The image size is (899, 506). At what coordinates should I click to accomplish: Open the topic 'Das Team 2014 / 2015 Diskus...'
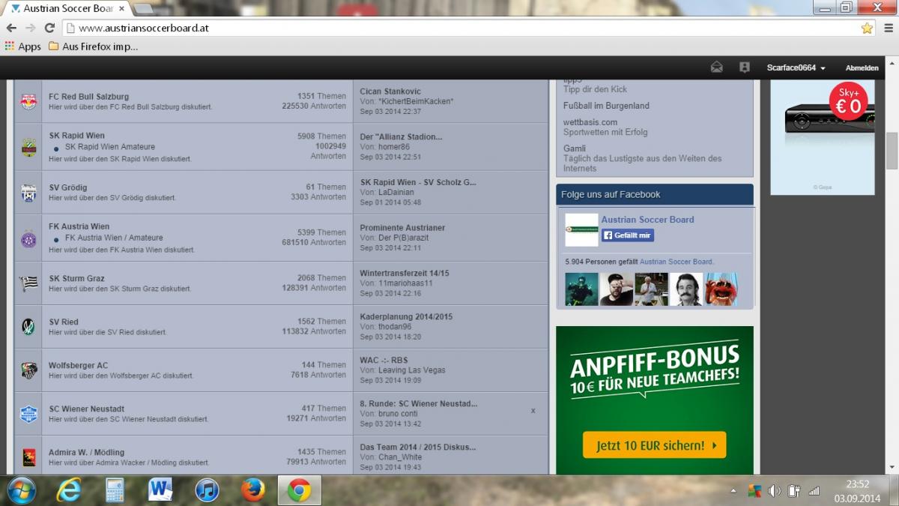click(418, 448)
